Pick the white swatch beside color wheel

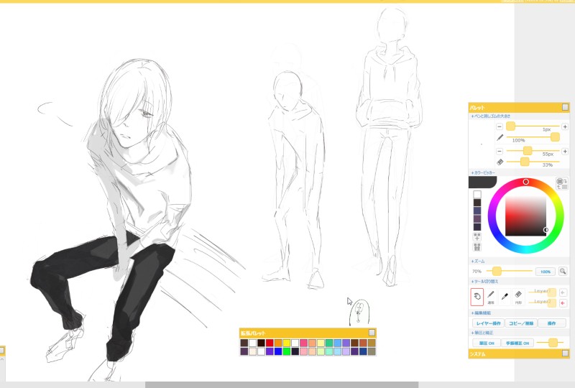pyautogui.click(x=477, y=195)
